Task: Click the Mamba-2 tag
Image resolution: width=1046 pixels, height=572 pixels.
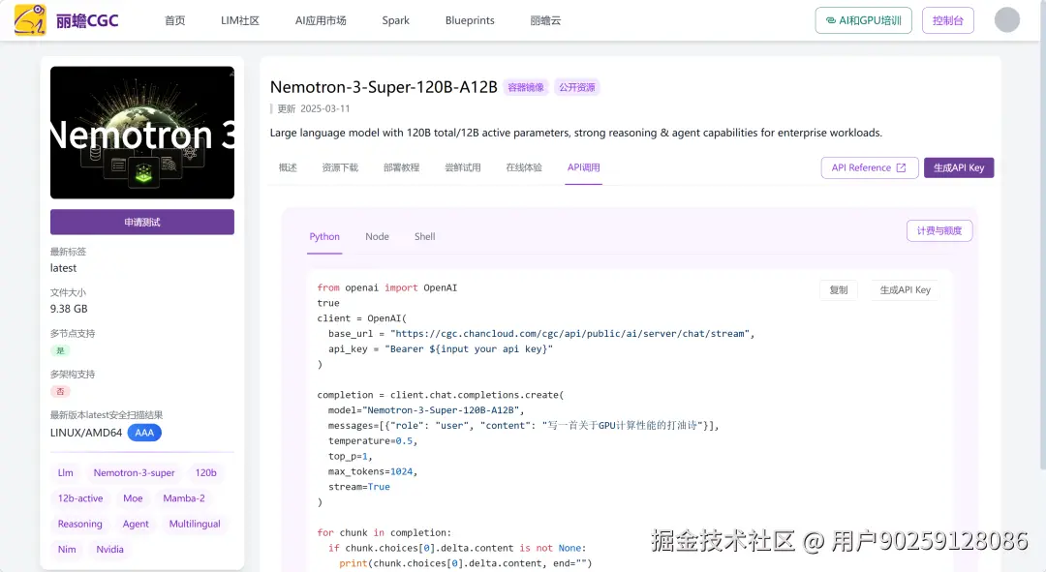Action: tap(183, 498)
